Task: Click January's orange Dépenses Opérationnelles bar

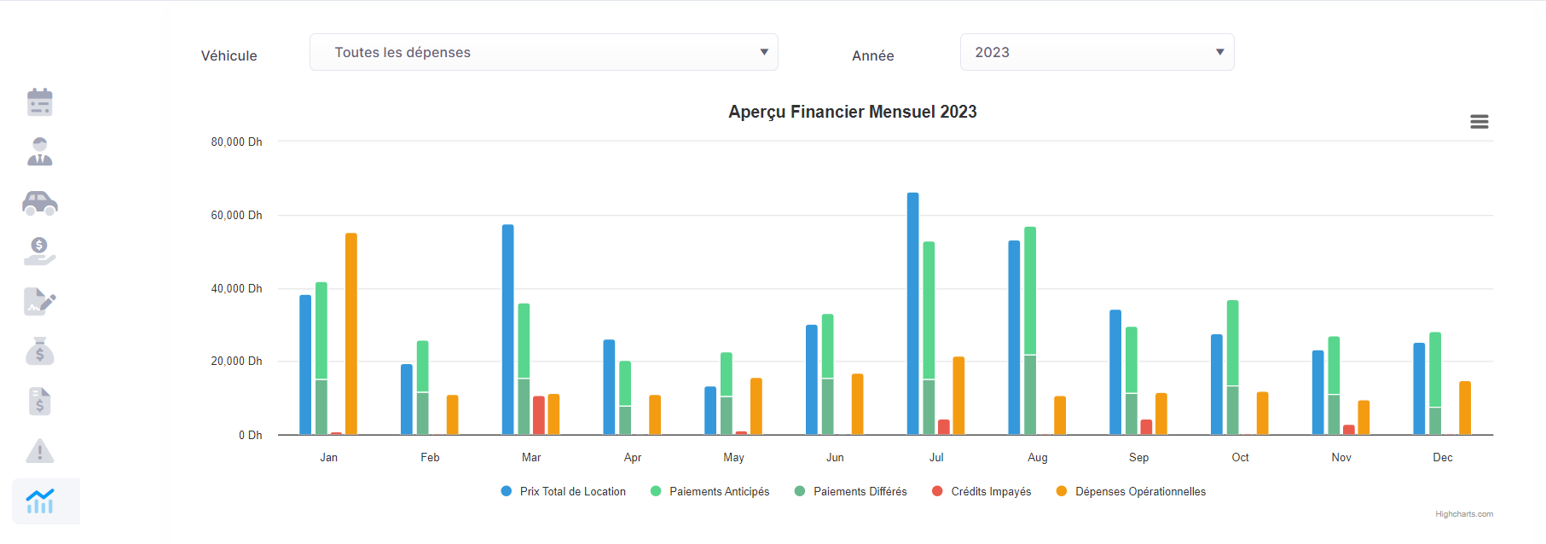Action: pos(351,333)
